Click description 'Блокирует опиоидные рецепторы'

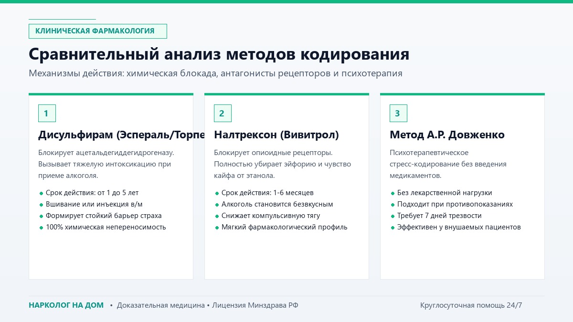(283, 164)
